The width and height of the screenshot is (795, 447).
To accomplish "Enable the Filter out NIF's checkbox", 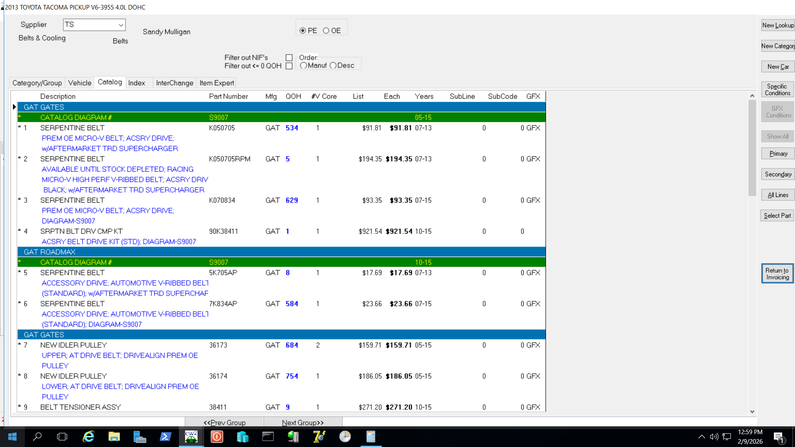I will click(x=289, y=58).
